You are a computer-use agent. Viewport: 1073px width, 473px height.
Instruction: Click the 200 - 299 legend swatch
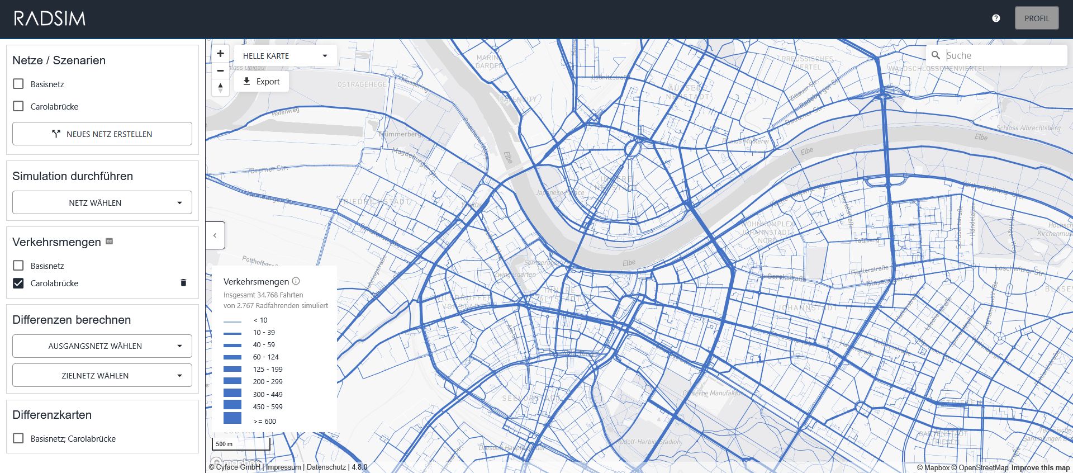232,381
